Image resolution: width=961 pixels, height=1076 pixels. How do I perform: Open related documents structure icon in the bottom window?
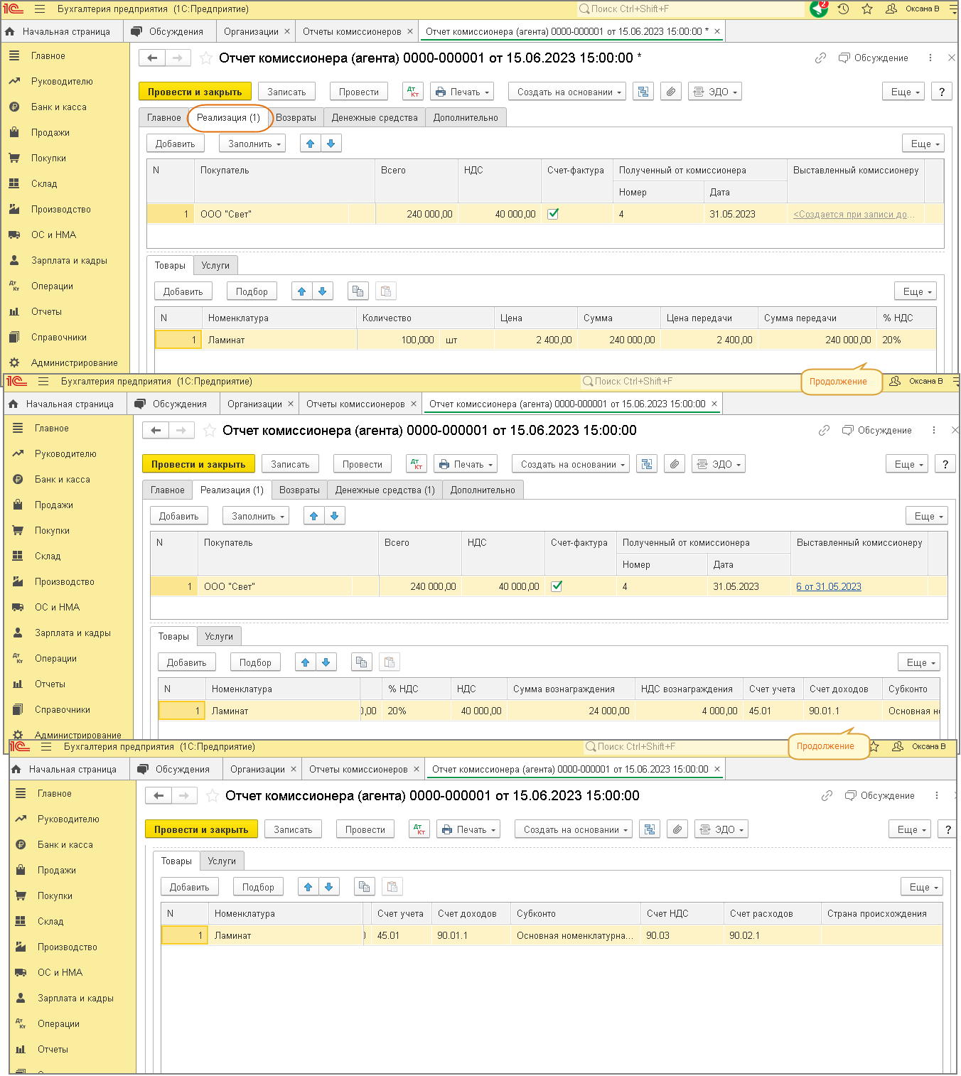(x=650, y=829)
